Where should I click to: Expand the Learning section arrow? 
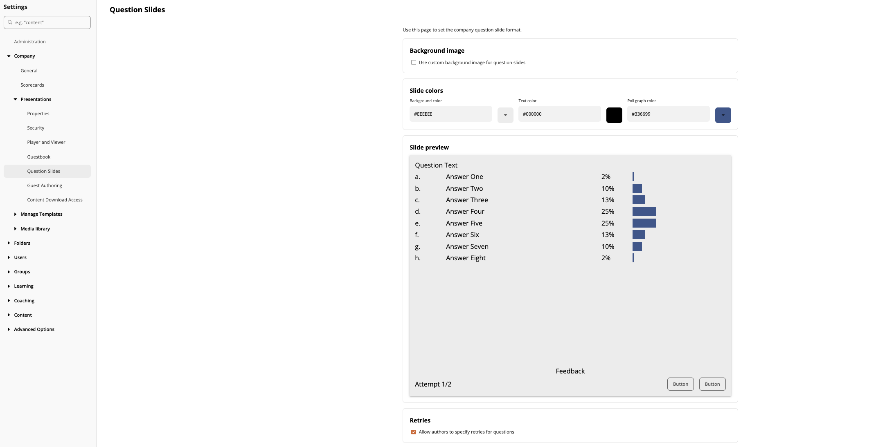(x=9, y=286)
